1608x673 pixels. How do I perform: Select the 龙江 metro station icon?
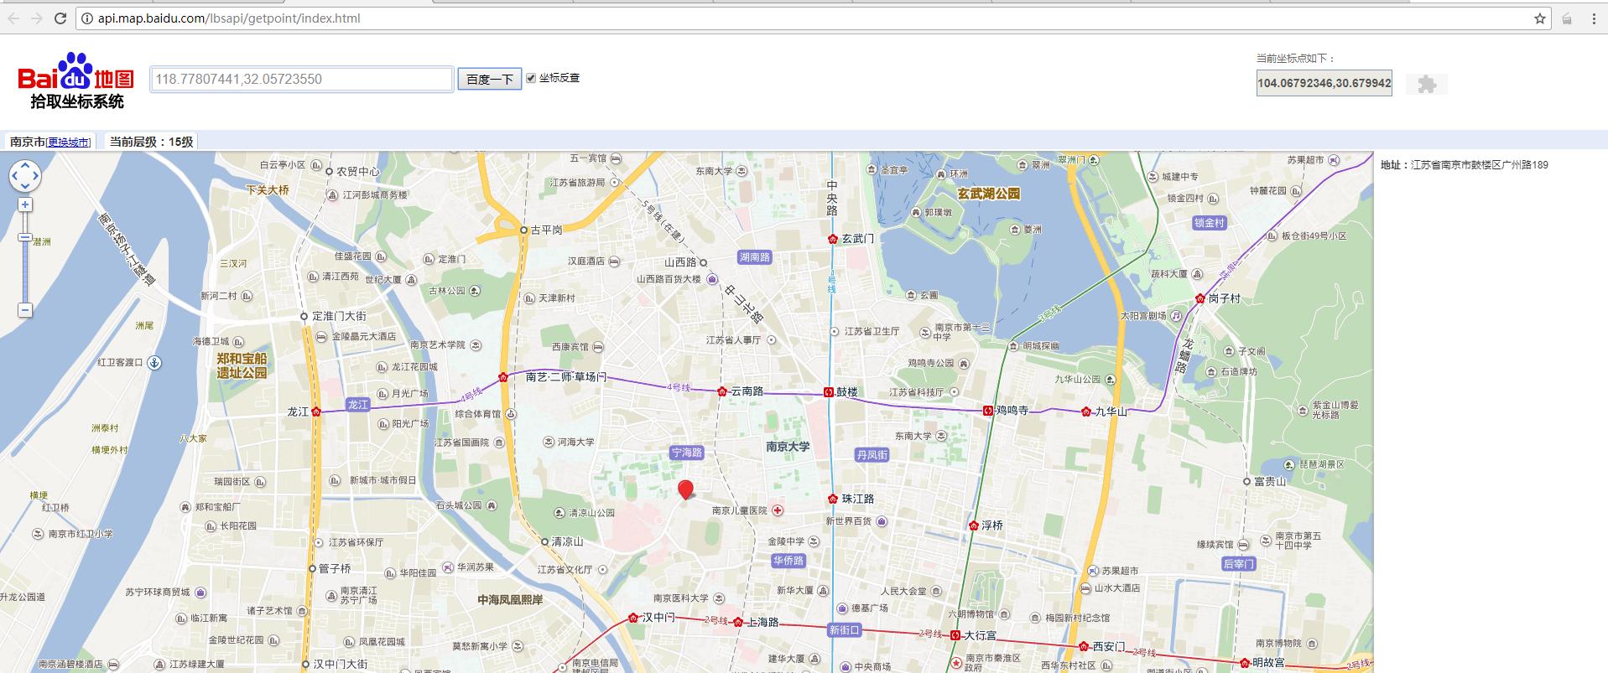(316, 412)
